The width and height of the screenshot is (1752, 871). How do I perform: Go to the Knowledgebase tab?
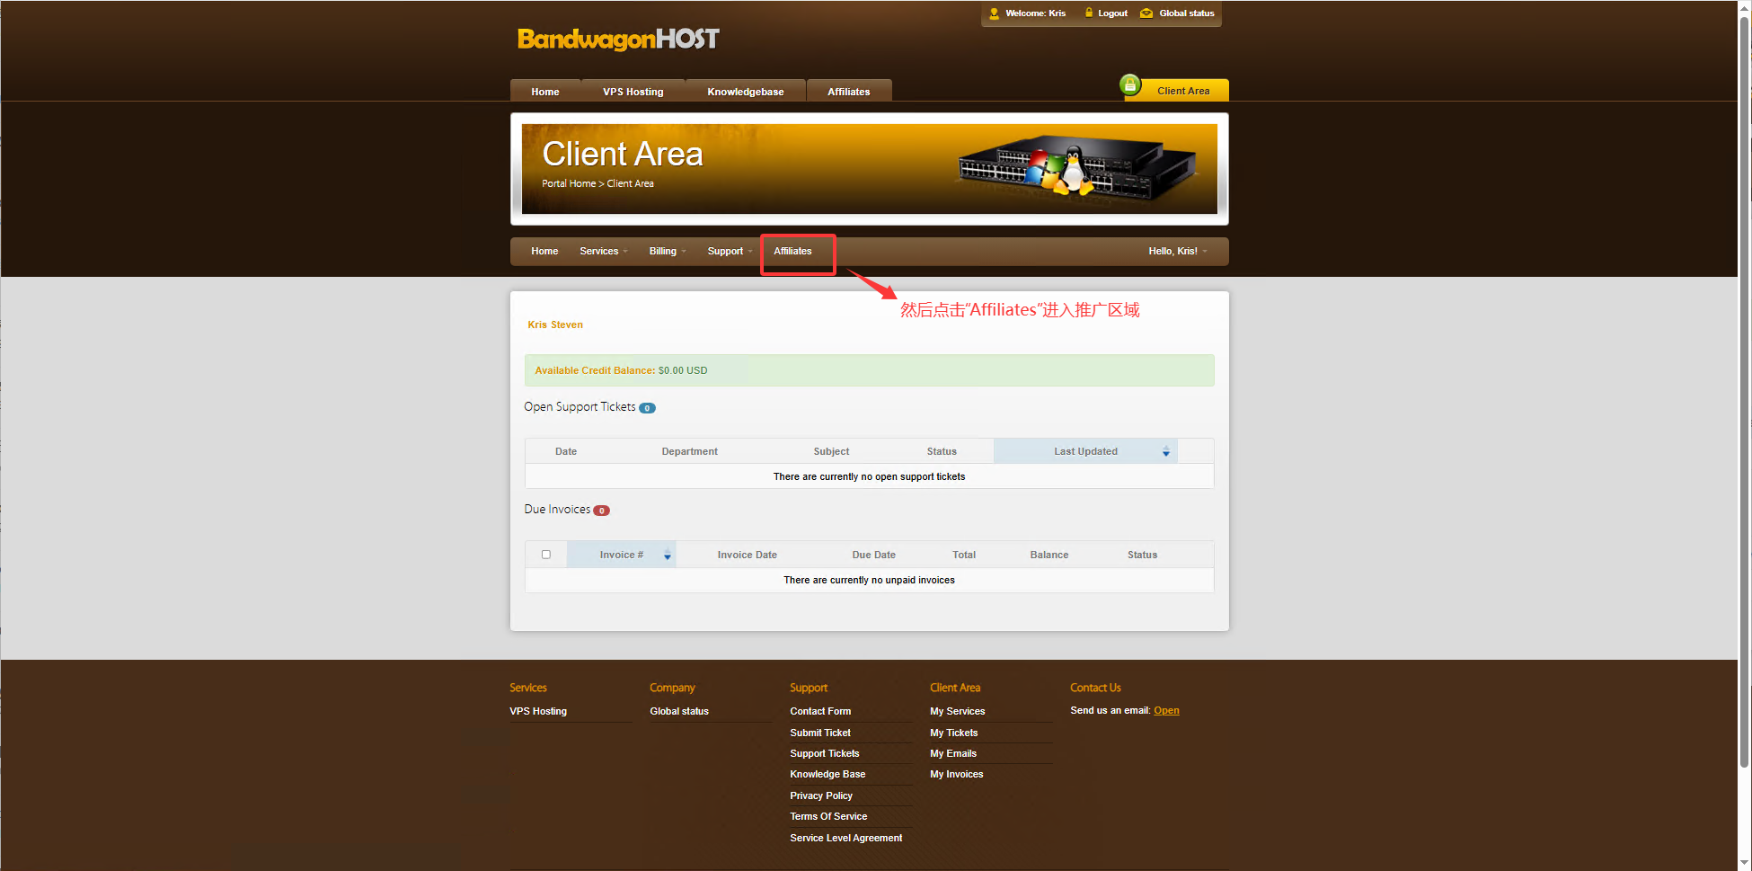(x=745, y=92)
